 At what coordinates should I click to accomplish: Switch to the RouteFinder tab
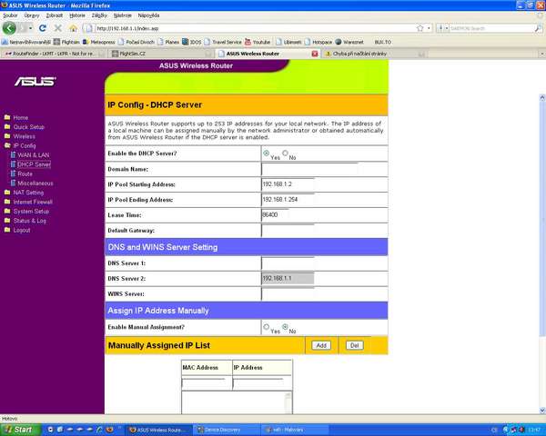click(53, 54)
